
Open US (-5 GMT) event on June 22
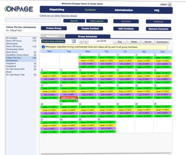(x=88, y=113)
